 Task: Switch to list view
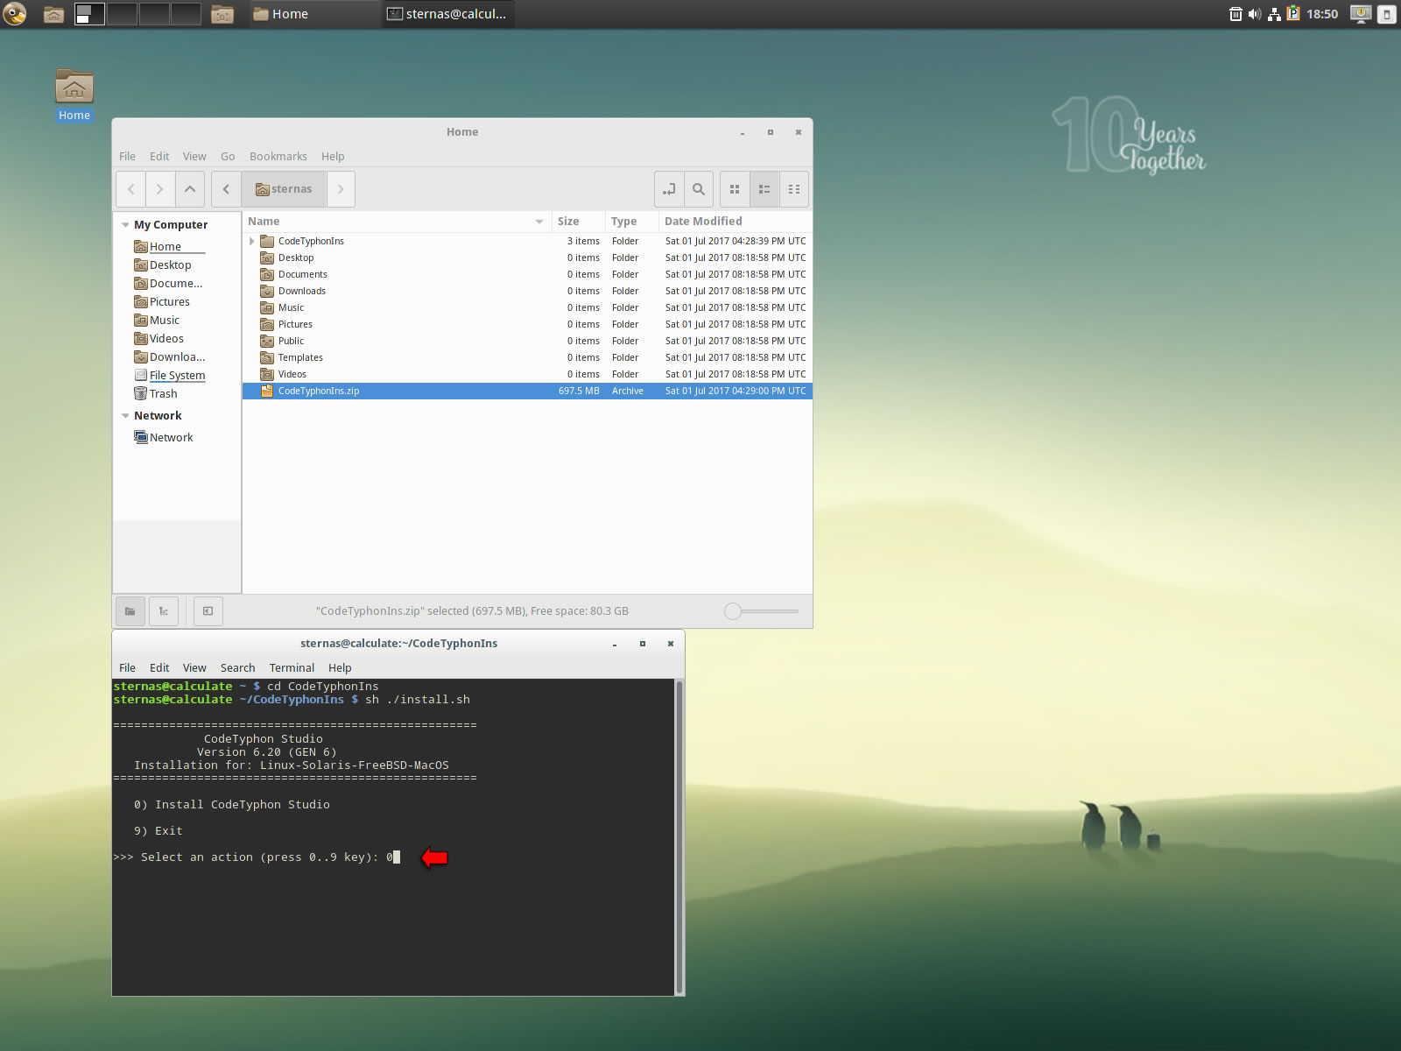764,189
